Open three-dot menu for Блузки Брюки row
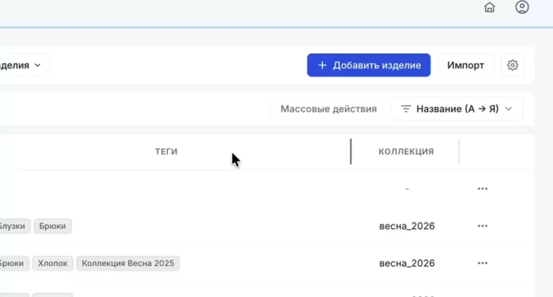 pyautogui.click(x=483, y=226)
